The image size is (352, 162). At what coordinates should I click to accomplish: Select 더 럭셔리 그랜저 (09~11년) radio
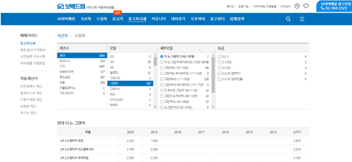(162, 90)
